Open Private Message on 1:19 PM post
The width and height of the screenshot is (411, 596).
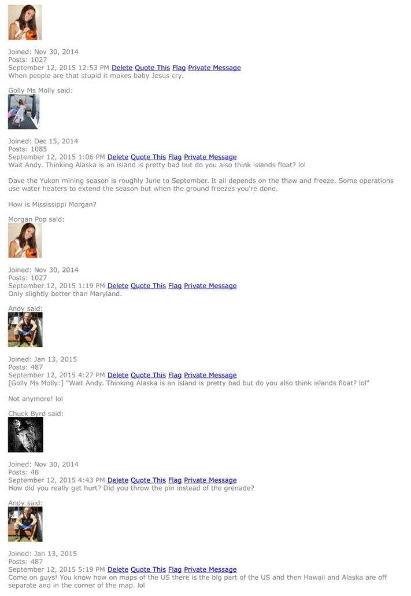point(210,286)
